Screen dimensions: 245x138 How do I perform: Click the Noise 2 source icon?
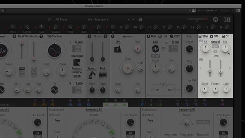tap(106, 36)
